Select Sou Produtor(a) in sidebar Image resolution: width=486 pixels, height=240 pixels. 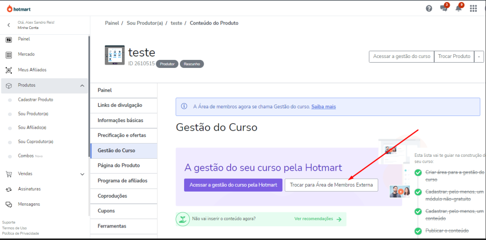pos(33,114)
